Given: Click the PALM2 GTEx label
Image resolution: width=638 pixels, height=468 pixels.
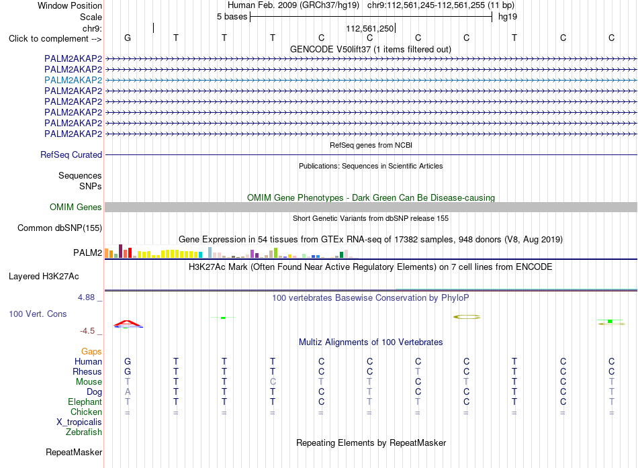Looking at the screenshot, I should click(x=87, y=252).
